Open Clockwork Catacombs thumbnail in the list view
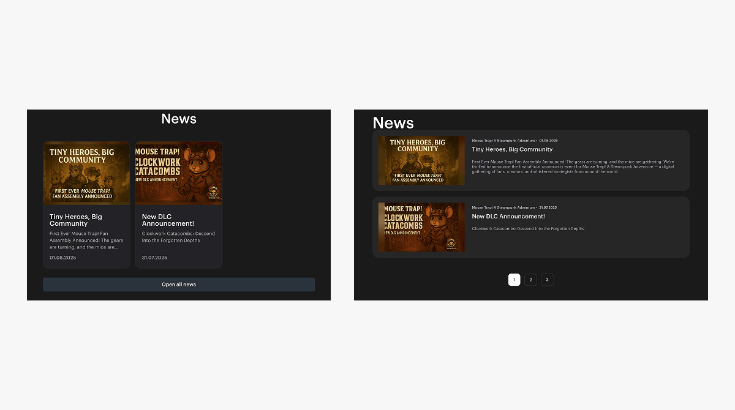The width and height of the screenshot is (735, 410). pos(421,227)
